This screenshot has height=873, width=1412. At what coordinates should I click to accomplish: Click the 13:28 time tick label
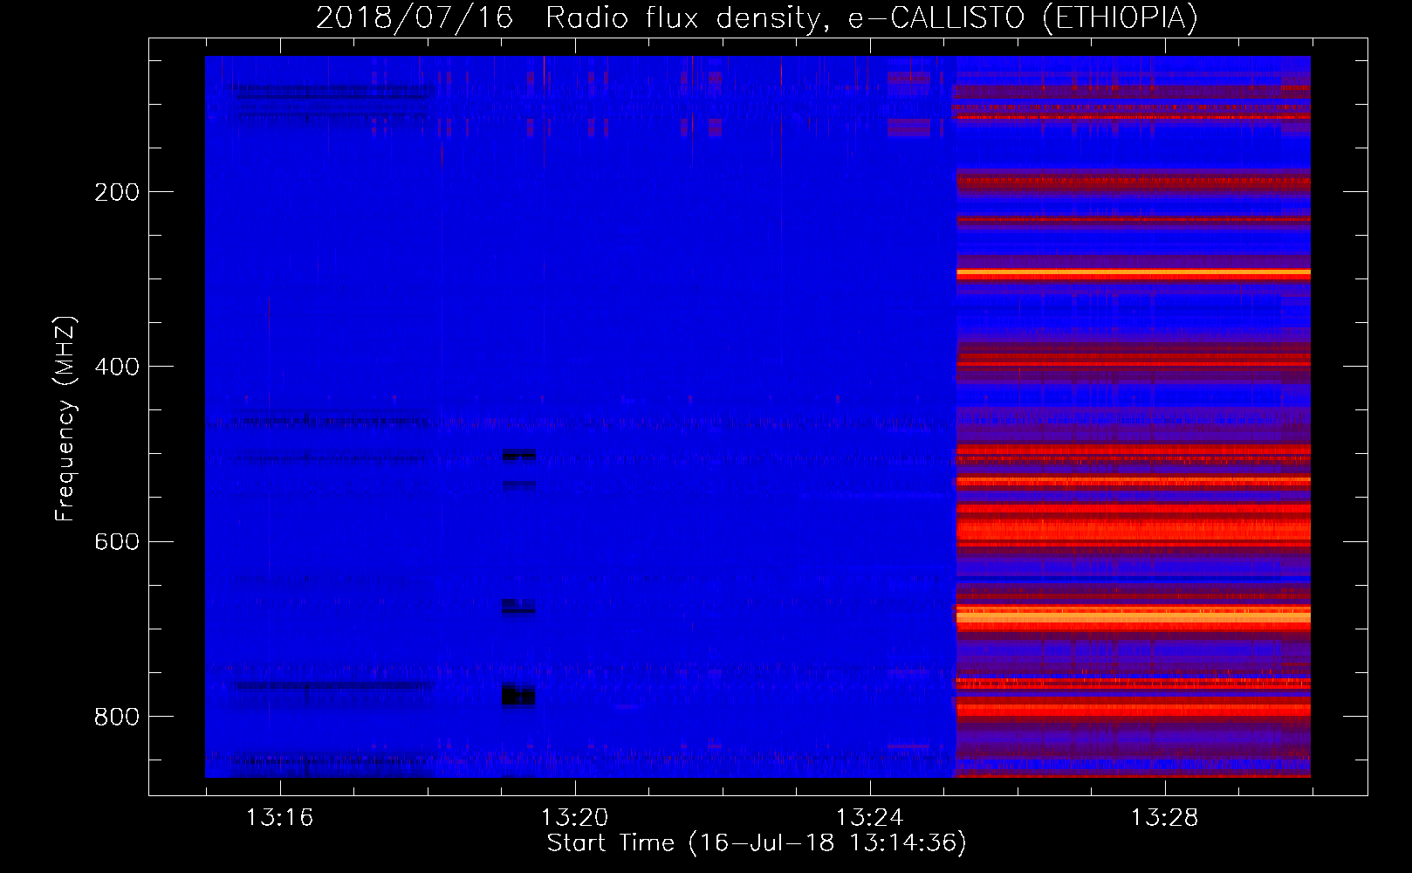tap(1165, 818)
